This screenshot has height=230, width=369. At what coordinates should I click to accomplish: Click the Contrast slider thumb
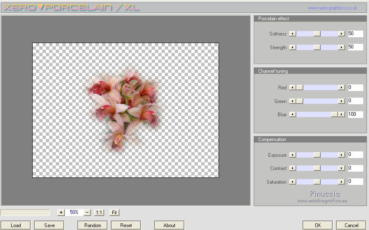317,168
